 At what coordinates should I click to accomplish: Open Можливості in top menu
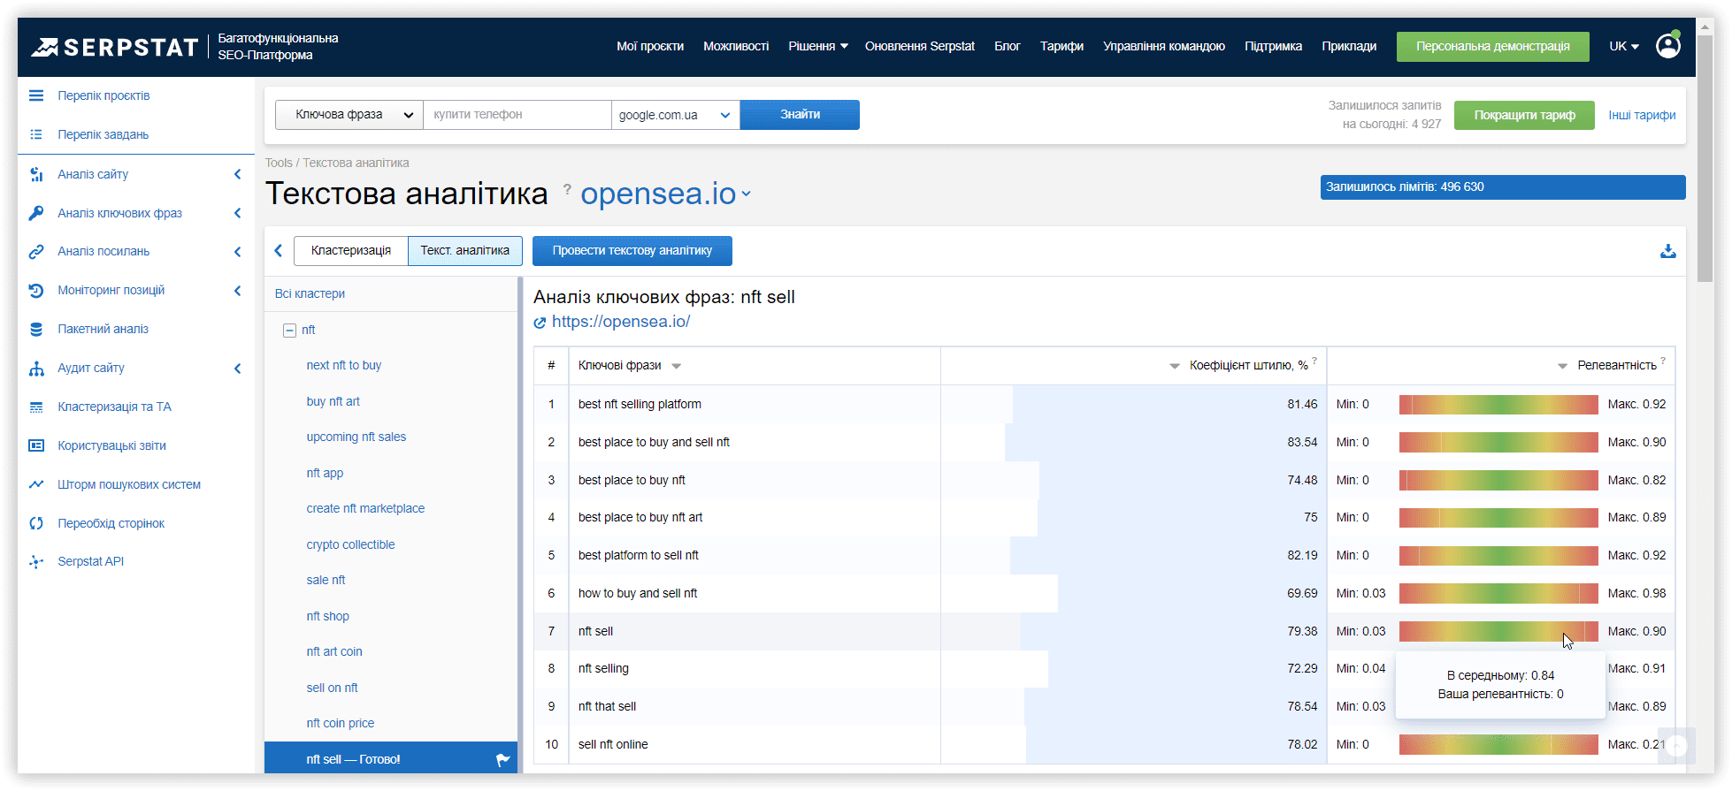(x=736, y=46)
